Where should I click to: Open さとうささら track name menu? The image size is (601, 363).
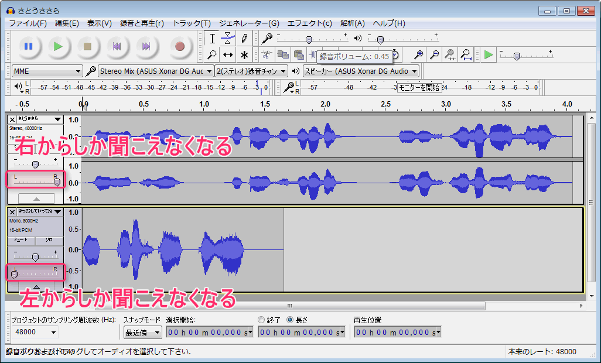click(x=40, y=119)
